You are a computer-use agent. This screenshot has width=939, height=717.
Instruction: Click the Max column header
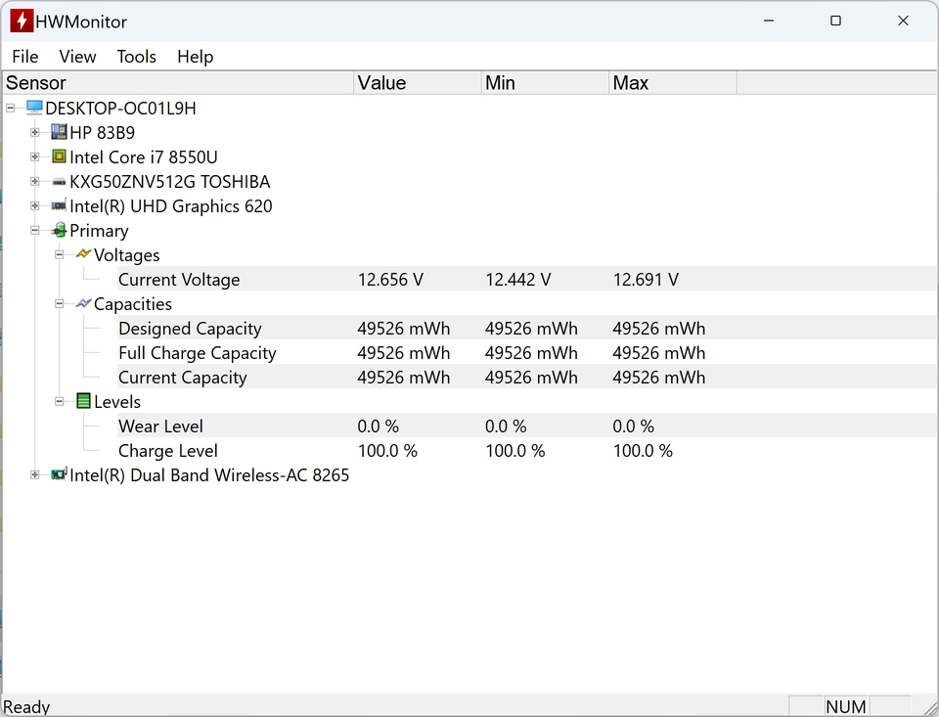tap(671, 83)
